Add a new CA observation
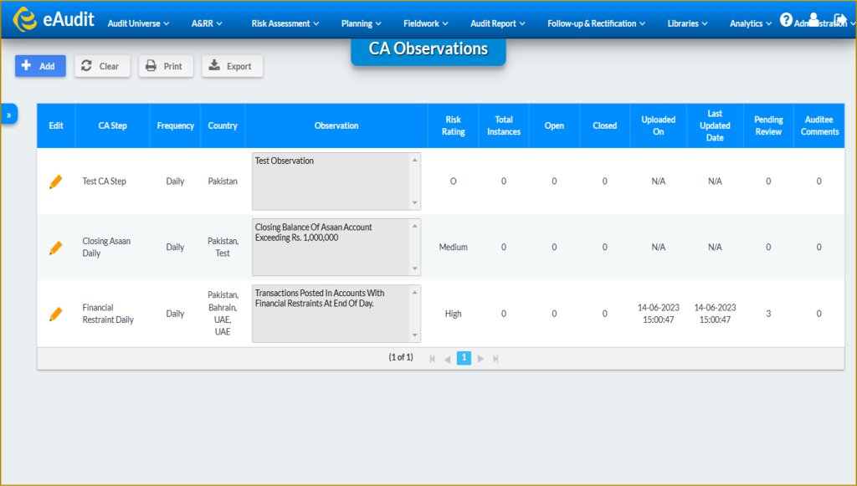 click(40, 66)
